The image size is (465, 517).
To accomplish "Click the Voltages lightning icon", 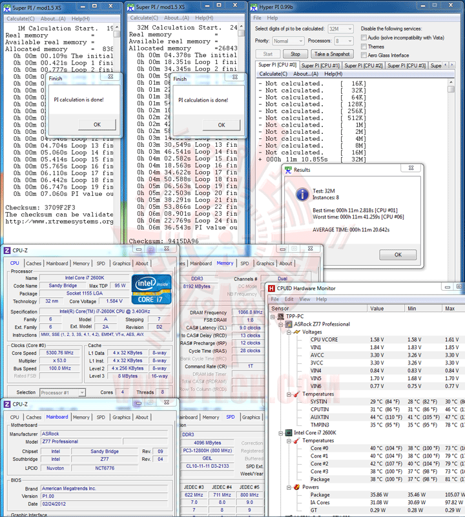I will click(296, 332).
